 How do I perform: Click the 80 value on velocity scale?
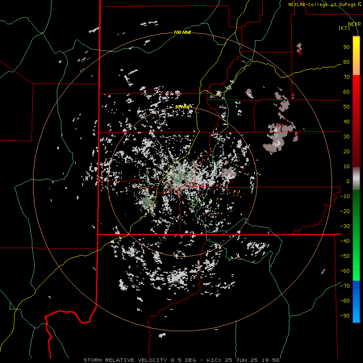[x=346, y=62]
